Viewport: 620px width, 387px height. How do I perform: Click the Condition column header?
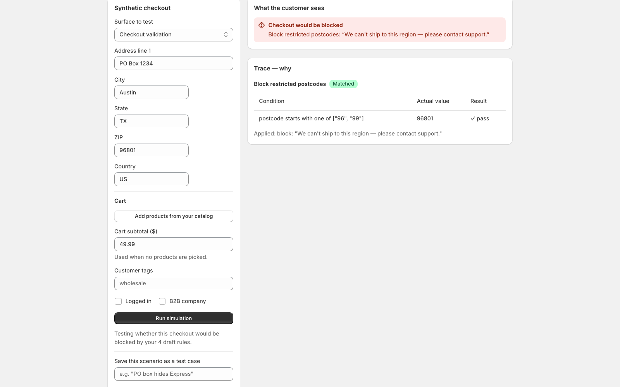pyautogui.click(x=272, y=101)
